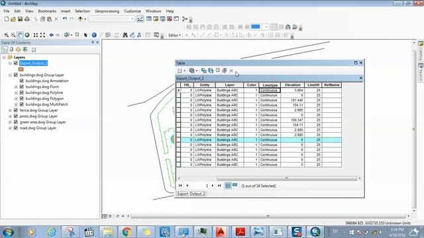Screen dimensions: 424x238
Task: Open a map document with the folder icon
Action: 13,19
